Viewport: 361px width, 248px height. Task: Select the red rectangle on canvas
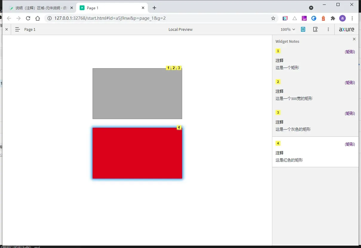(137, 153)
